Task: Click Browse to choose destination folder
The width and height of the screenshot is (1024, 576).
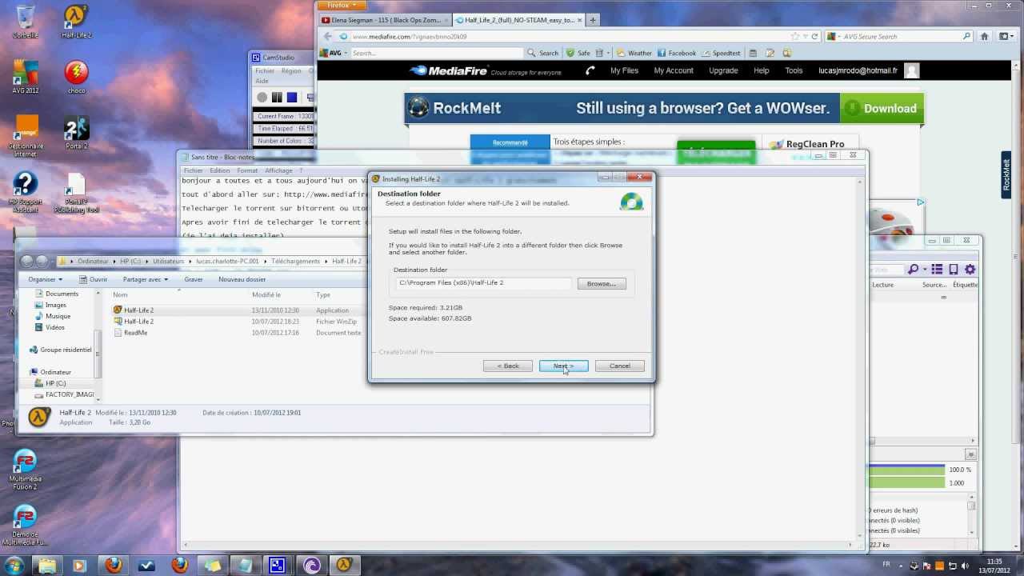Action: [x=601, y=283]
